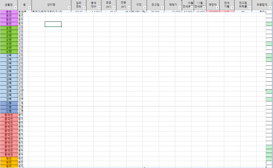The width and height of the screenshot is (273, 168).
Task: Open the 전용(㎡) filter arrow
Action: (x=129, y=8)
